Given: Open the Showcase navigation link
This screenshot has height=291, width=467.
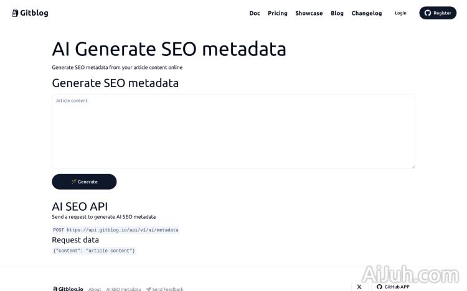Looking at the screenshot, I should [x=309, y=13].
